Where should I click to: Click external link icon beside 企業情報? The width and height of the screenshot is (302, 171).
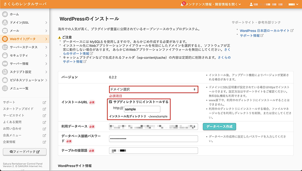[44, 142]
